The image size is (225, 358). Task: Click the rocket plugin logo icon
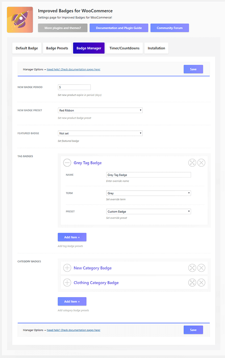click(20, 20)
